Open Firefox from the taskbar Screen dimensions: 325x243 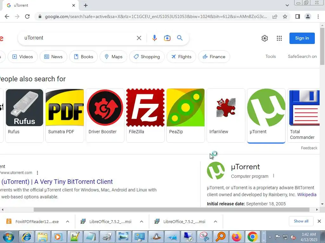(236, 237)
